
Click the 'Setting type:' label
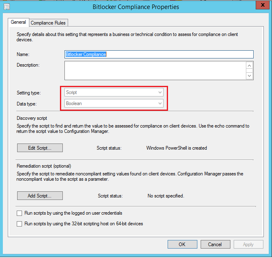point(29,93)
